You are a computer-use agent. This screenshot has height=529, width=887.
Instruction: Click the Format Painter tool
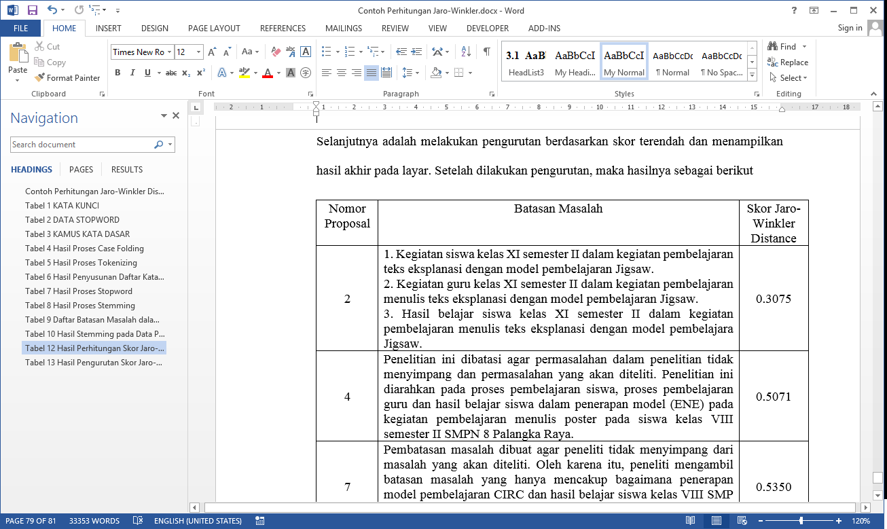click(67, 78)
